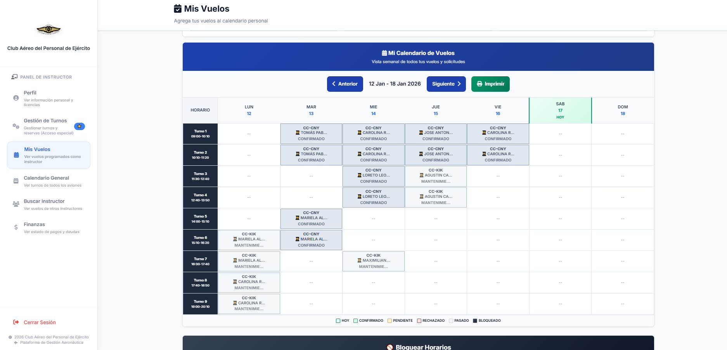Click the empty SAB 17 Turno 1 cell

(560, 134)
